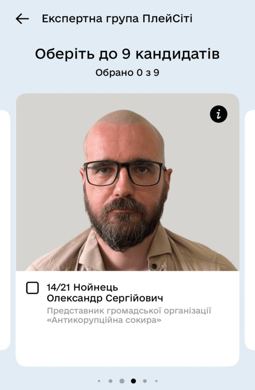Image resolution: width=255 pixels, height=390 pixels.
Task: Jump to the last small pagination dot
Action: point(156,381)
